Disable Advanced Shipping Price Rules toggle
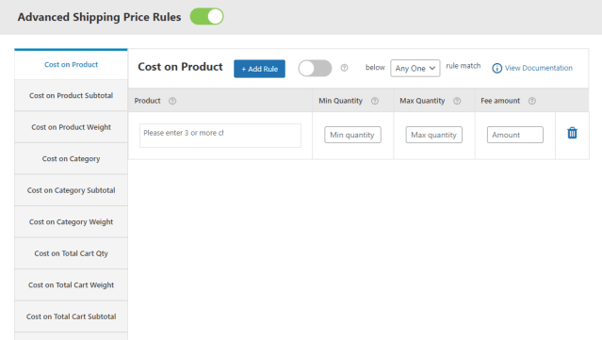Screen dimensions: 602x340 click(207, 17)
